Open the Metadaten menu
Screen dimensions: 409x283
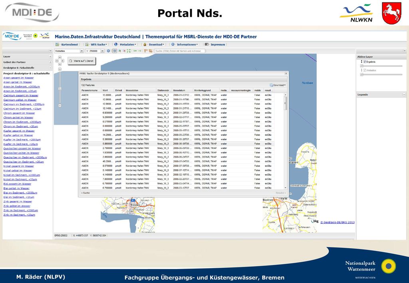tap(125, 45)
